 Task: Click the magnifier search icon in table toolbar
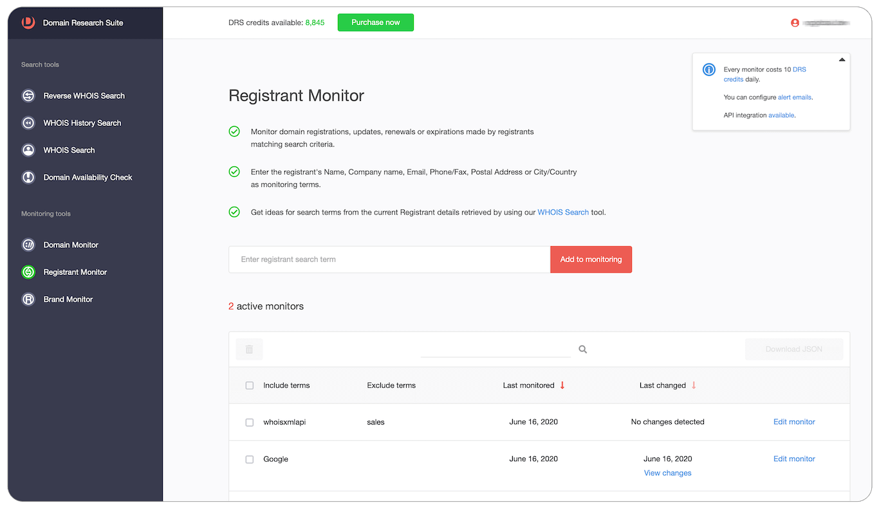(x=582, y=349)
